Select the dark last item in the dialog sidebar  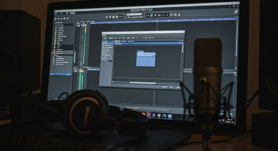(x=107, y=61)
